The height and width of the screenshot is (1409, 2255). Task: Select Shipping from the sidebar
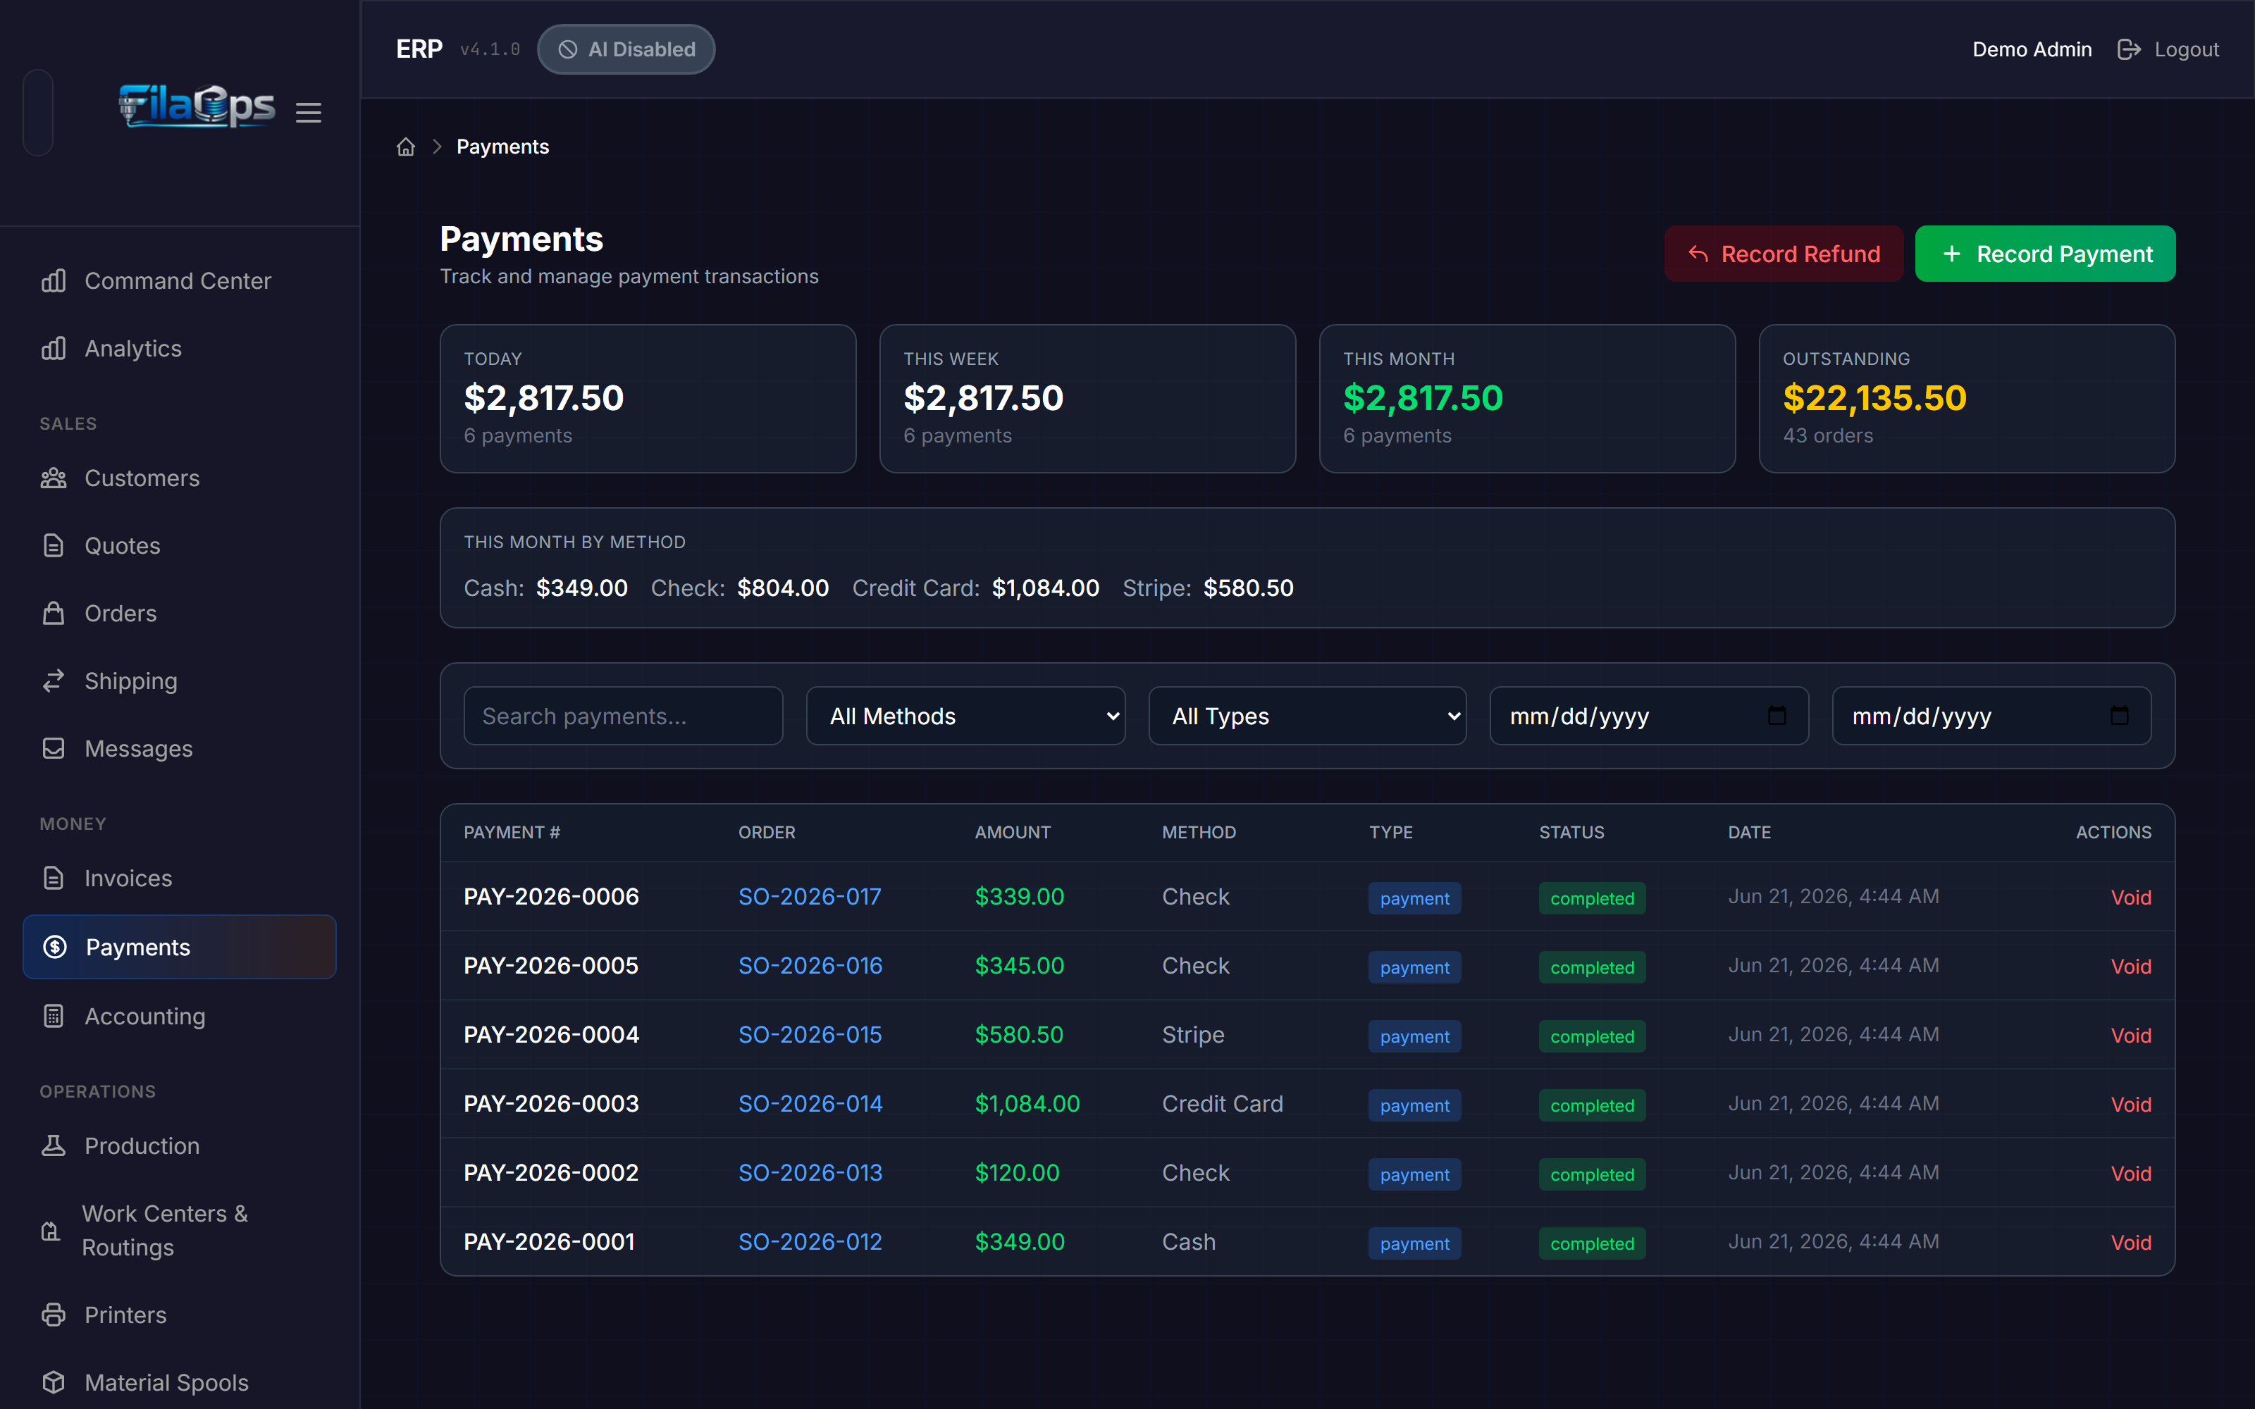click(179, 681)
